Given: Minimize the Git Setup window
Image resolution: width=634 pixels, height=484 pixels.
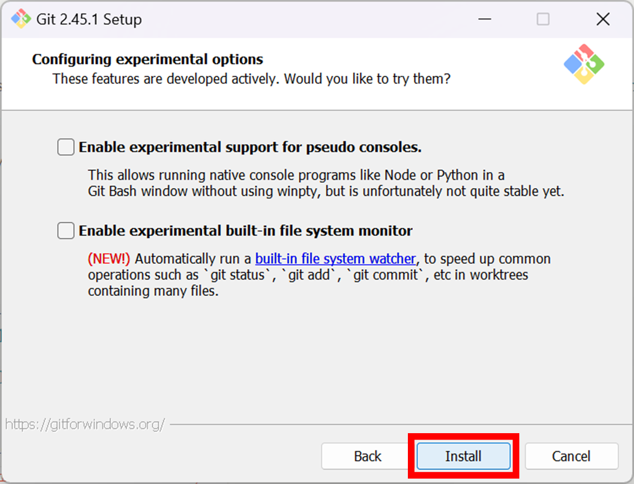Looking at the screenshot, I should point(484,19).
